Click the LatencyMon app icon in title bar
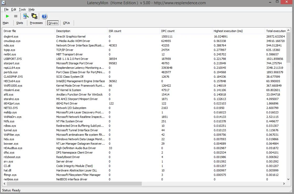The width and height of the screenshot is (294, 194). [x=3, y=3]
